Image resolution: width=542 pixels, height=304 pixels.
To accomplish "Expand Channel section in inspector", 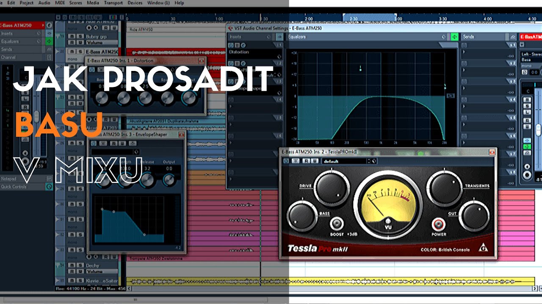I will tap(49, 57).
